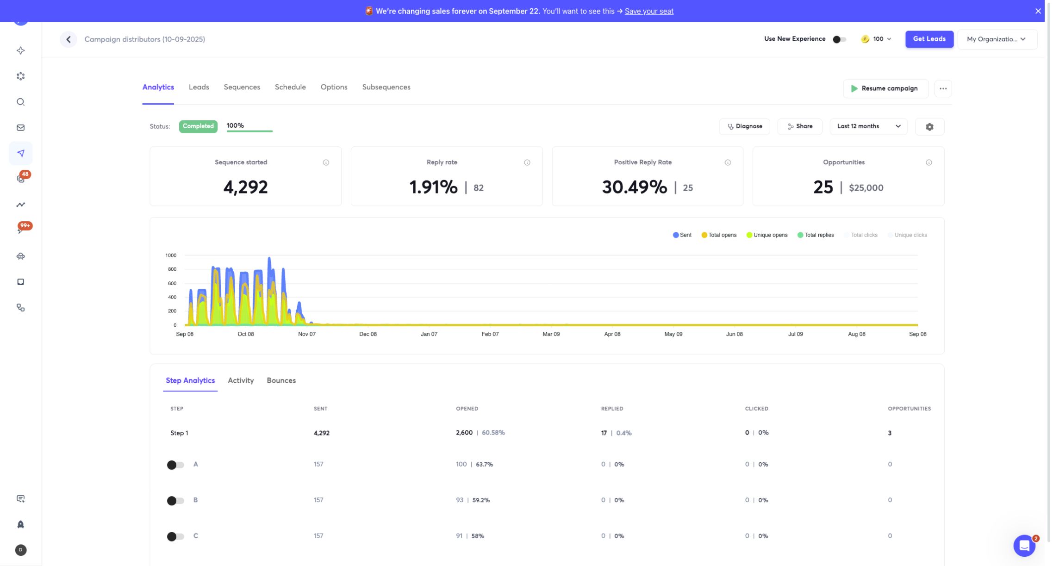Open the Intercom chat bubble
Screen dimensions: 1053x566
click(1024, 546)
